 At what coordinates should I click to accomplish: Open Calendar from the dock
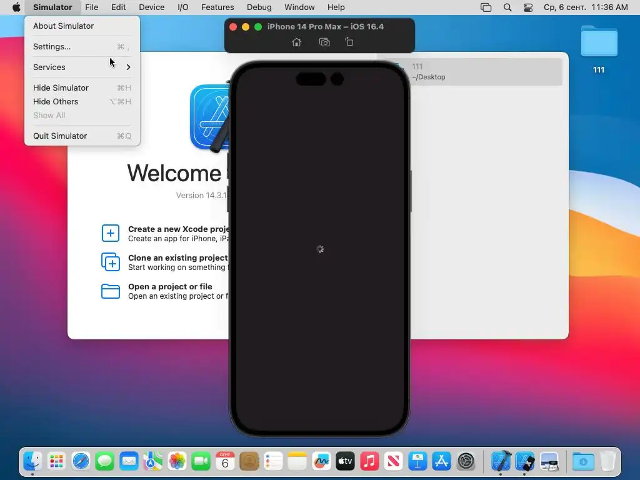[225, 462]
